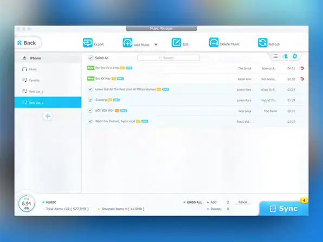Screen dimensions: 323x242
Task: Switch to list view icon
Action: pos(275,56)
